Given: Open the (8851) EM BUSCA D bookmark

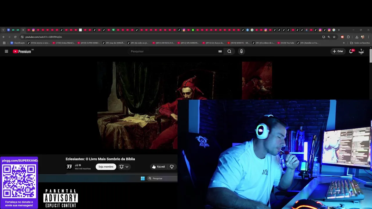Looking at the screenshot, I should pyautogui.click(x=164, y=43).
